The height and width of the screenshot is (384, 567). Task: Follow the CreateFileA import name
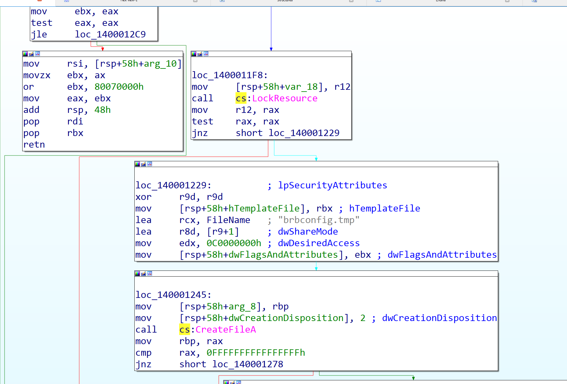(226, 330)
